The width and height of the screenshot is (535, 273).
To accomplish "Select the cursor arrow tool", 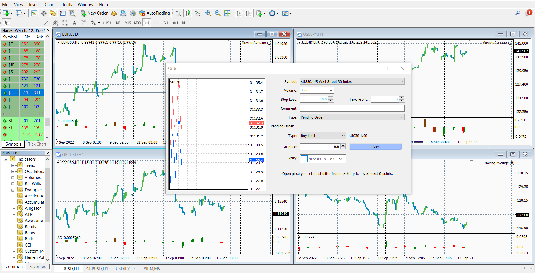I will (x=6, y=23).
